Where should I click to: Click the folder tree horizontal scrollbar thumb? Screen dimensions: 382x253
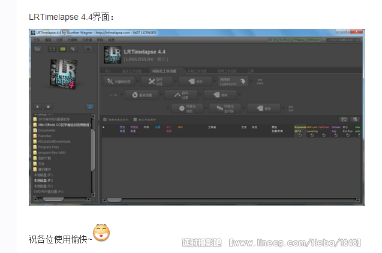pos(53,200)
